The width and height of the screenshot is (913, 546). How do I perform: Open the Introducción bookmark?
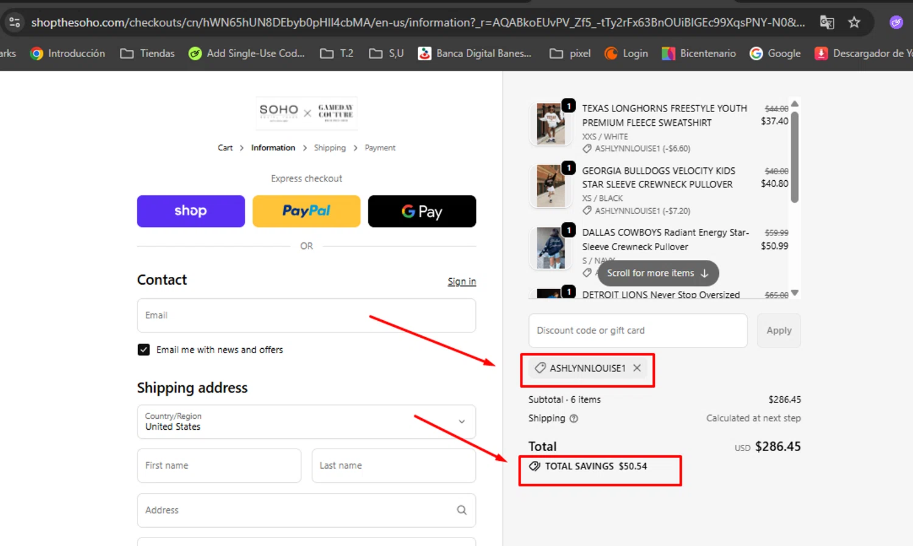(x=68, y=54)
